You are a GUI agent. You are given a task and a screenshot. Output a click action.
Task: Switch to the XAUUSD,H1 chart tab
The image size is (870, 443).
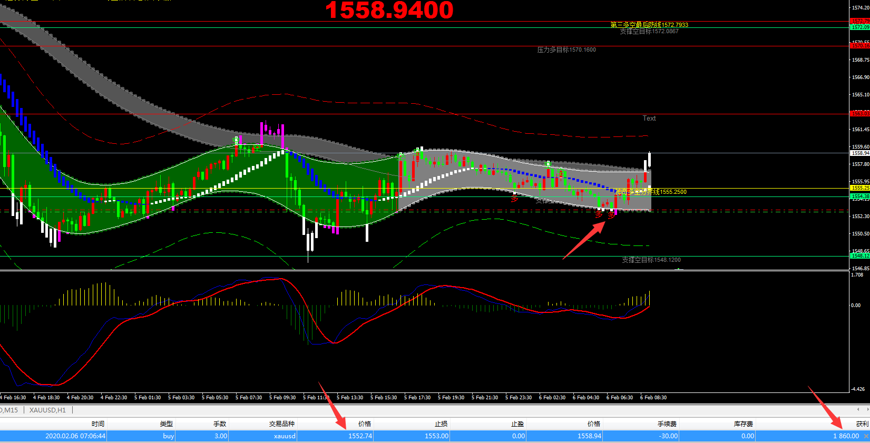coord(47,410)
